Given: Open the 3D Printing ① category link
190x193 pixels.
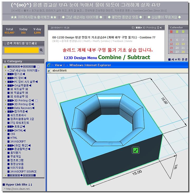Looking at the screenshot, I should click(21, 100).
